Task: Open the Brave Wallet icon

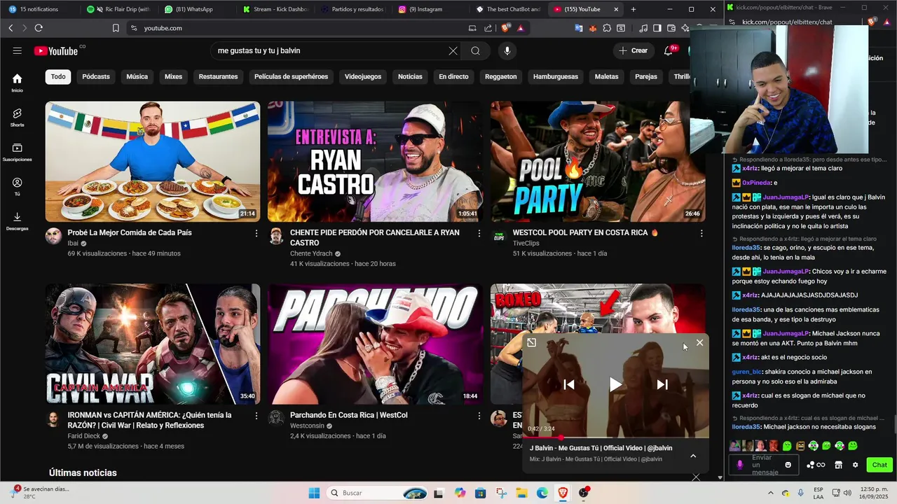Action: tap(671, 28)
